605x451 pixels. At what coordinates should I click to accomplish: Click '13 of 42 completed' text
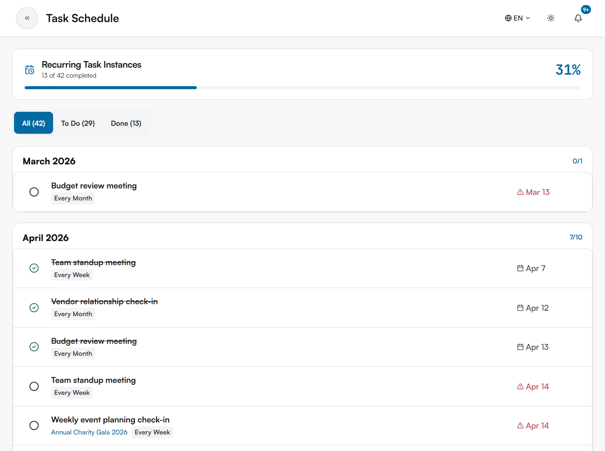(69, 76)
